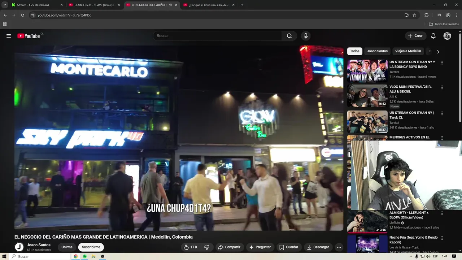462x260 pixels.
Task: Open Todos los favoritos bookmarks folder
Action: (x=444, y=24)
